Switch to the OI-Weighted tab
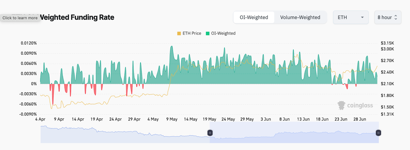 254,17
